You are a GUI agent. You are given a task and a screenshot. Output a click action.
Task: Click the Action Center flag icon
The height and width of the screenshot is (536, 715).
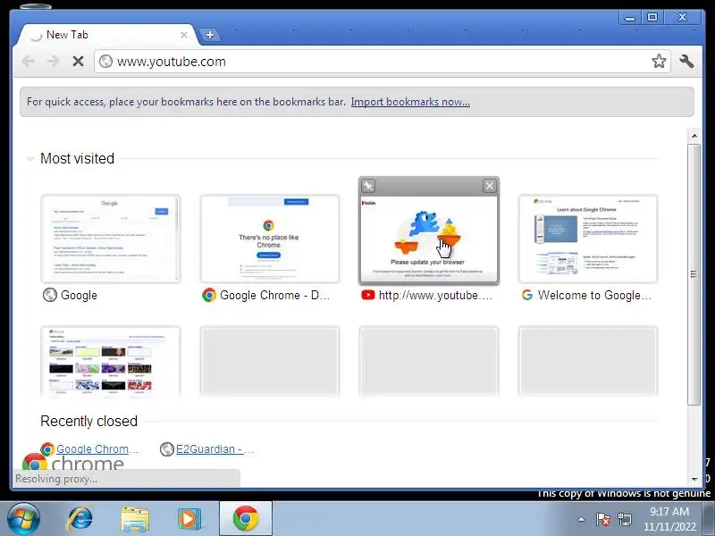coord(602,519)
